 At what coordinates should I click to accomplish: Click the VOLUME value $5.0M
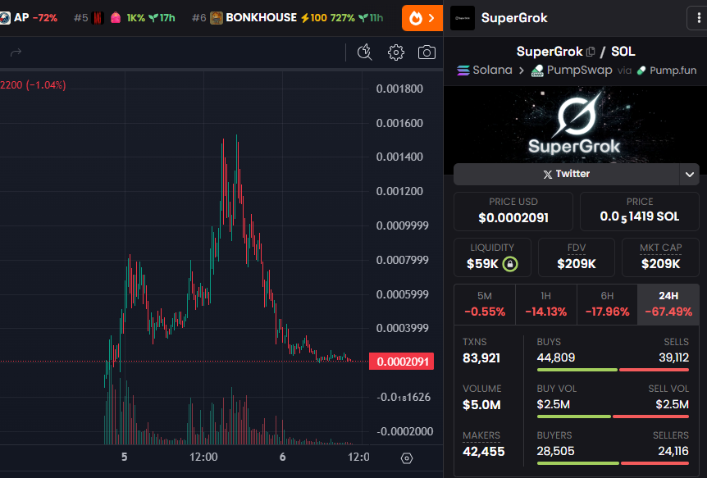481,405
